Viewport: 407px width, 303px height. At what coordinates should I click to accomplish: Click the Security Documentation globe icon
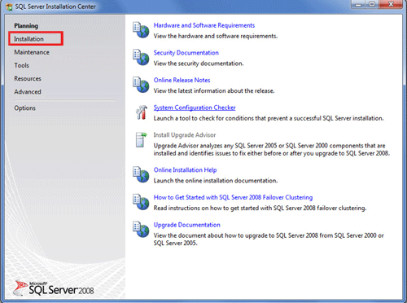point(141,57)
